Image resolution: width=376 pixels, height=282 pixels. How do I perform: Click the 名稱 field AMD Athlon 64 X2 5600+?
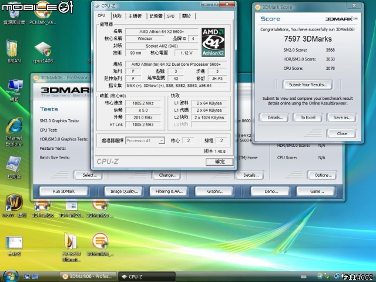tap(162, 31)
